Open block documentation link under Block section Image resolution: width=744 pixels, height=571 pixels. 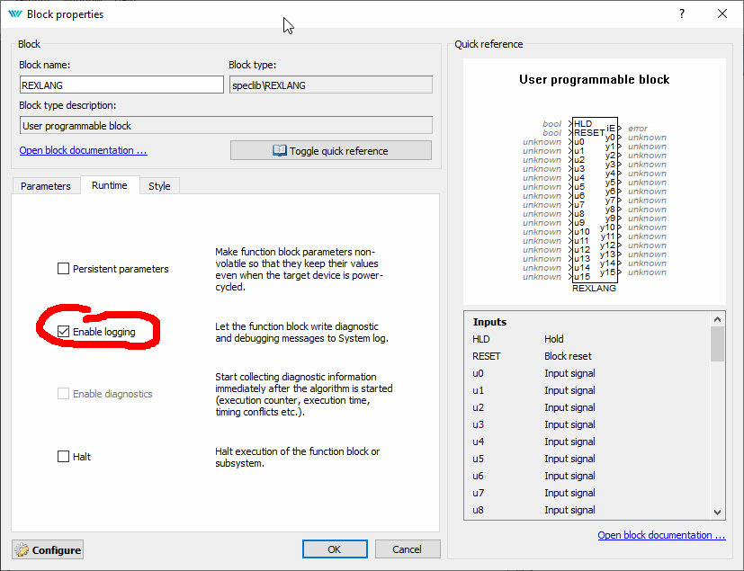(84, 150)
